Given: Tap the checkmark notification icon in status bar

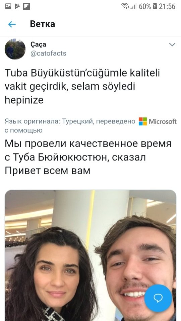Looking at the screenshot, I should coord(17,6).
